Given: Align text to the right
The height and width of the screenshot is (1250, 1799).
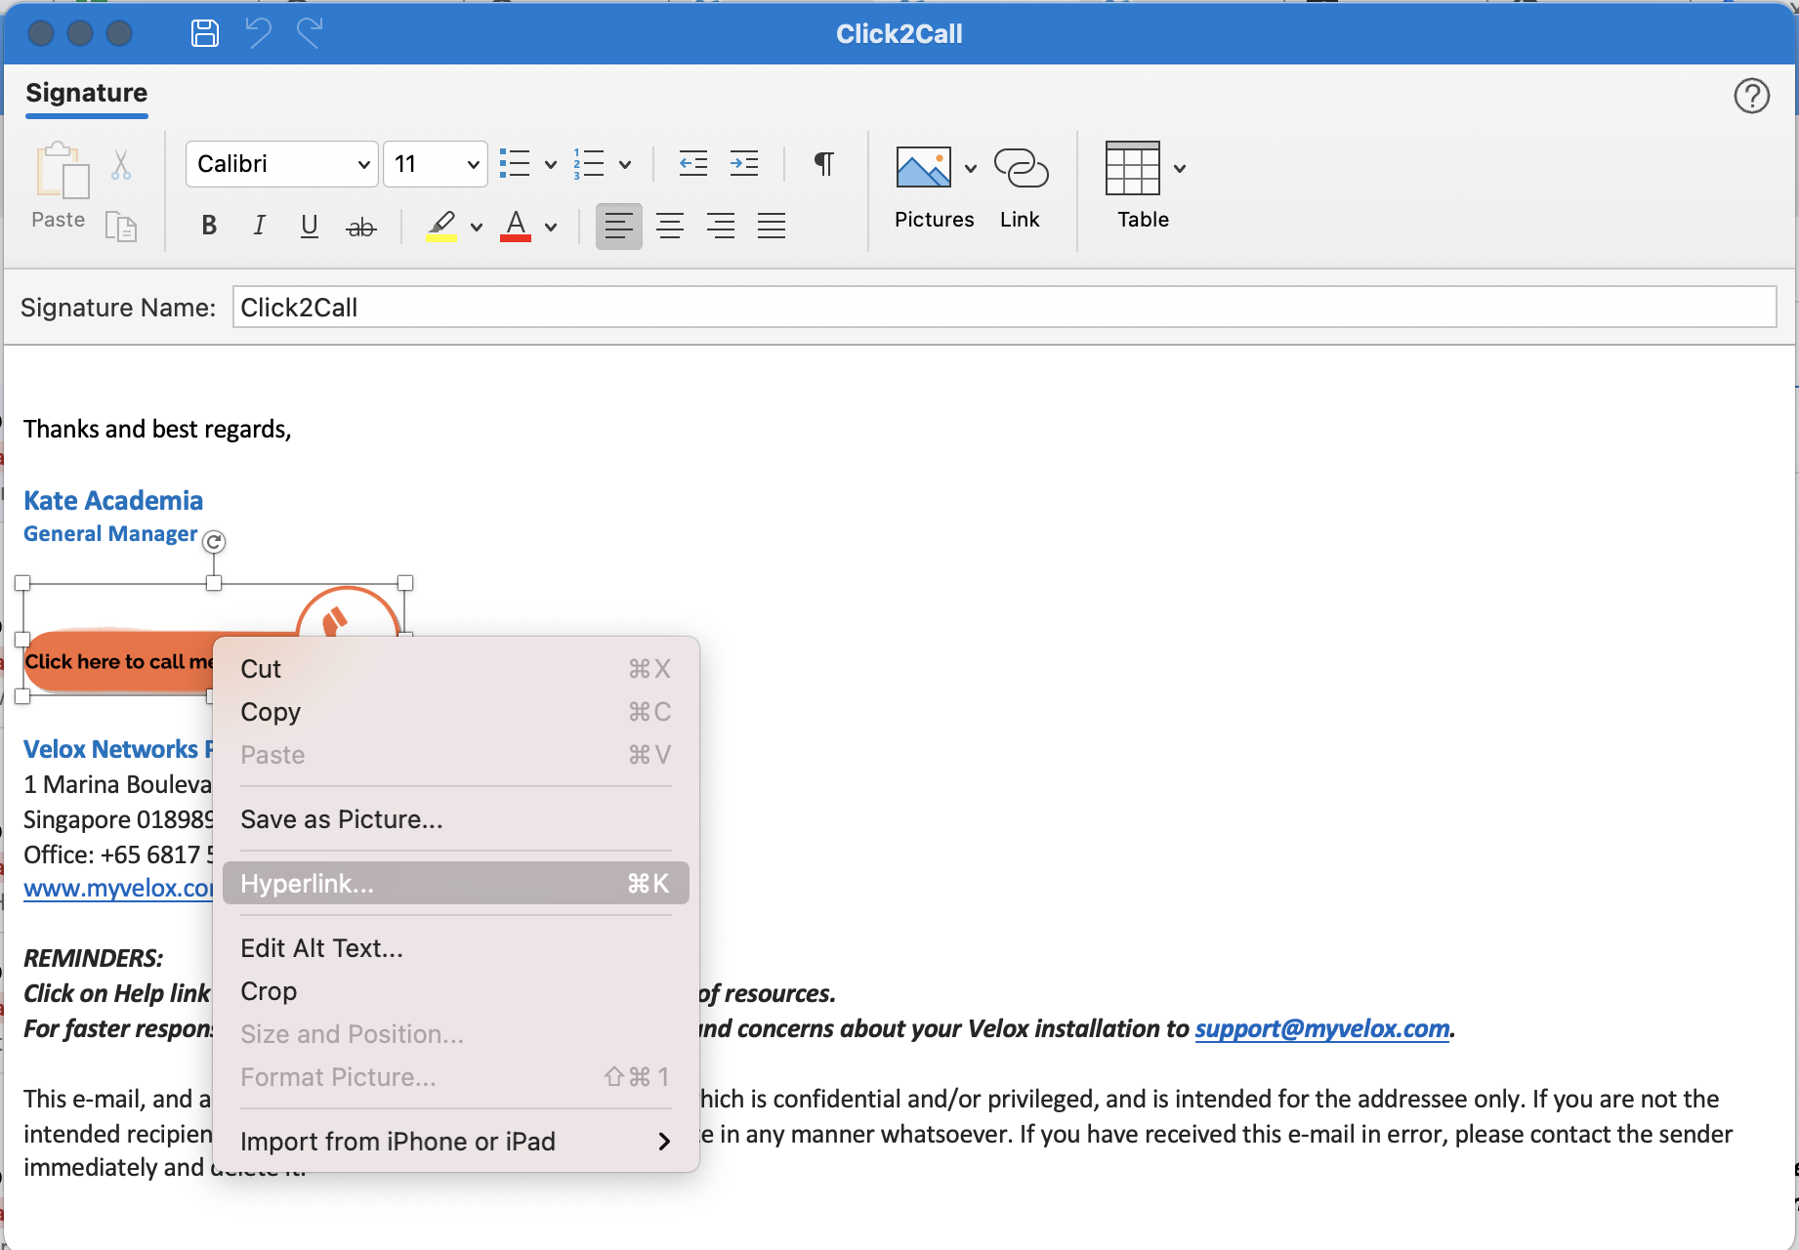Looking at the screenshot, I should [x=721, y=227].
